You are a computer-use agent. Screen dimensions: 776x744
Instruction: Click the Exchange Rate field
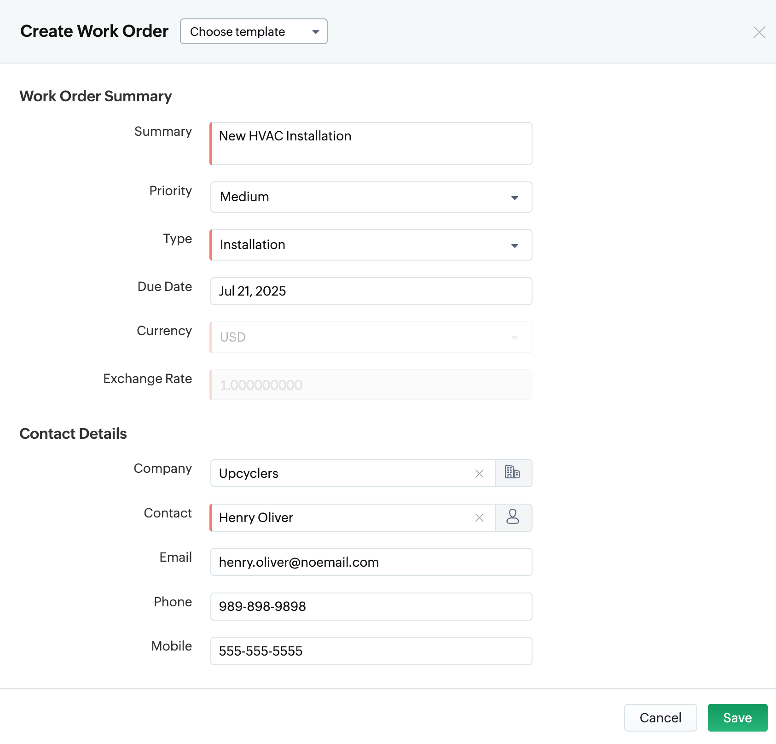click(371, 385)
